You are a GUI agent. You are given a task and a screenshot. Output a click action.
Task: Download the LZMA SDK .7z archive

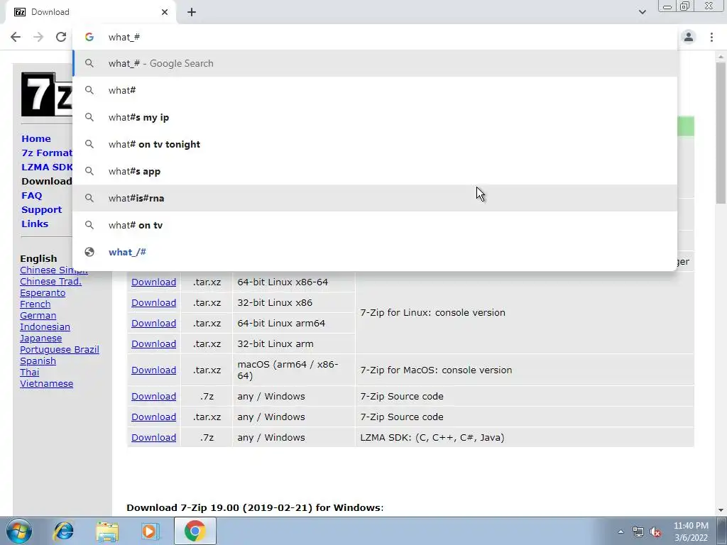tap(153, 437)
